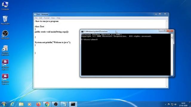Open the upper FlashBack Express desktop shortcut
191x107 pixels.
click(x=5, y=65)
